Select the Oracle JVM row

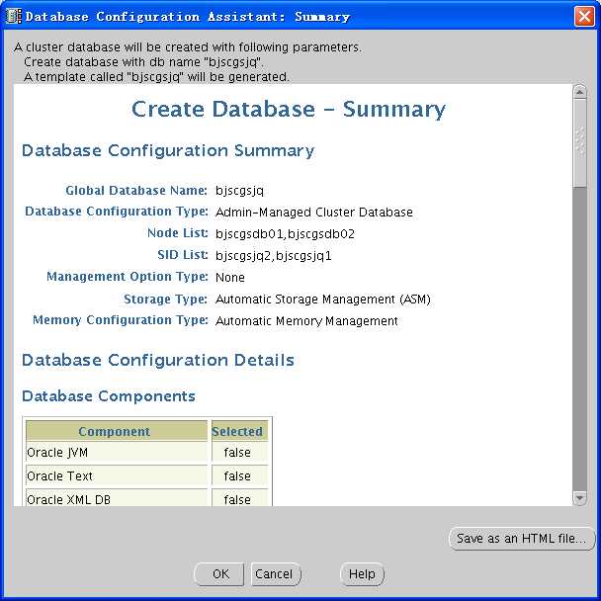pos(147,453)
